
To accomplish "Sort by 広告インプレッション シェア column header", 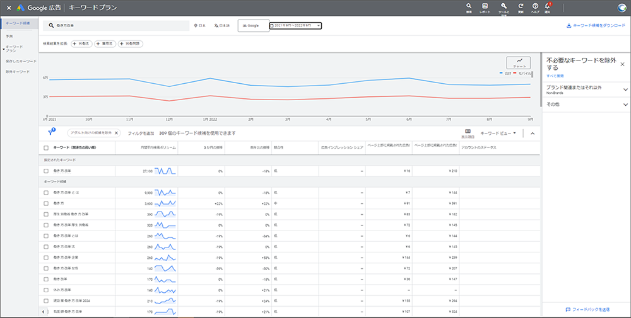I will (342, 148).
